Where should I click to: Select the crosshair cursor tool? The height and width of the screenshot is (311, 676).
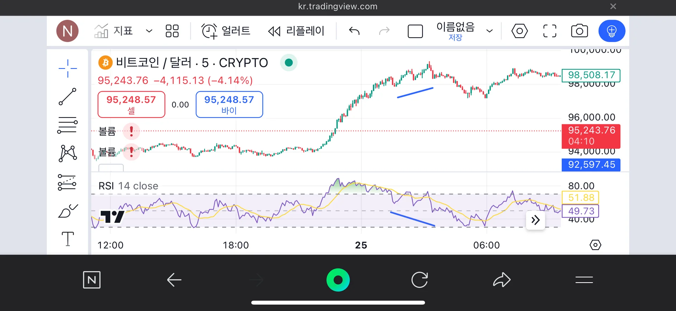(68, 68)
